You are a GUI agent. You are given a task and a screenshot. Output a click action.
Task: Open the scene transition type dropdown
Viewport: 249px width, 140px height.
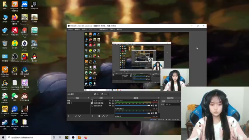click(170, 101)
